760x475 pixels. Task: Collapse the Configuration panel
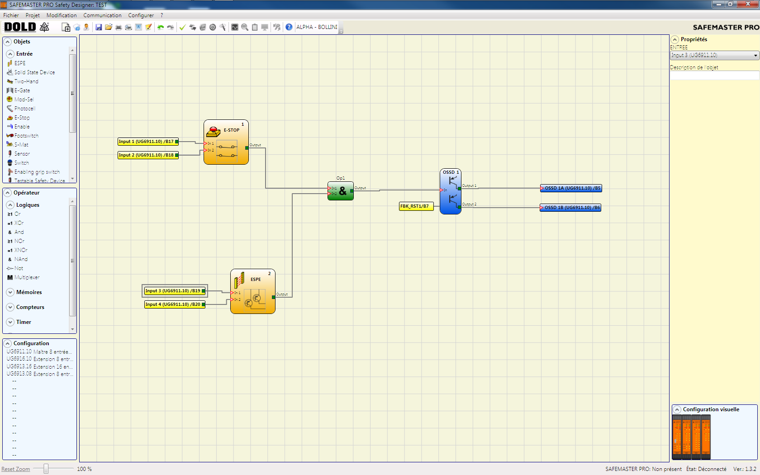(x=8, y=343)
